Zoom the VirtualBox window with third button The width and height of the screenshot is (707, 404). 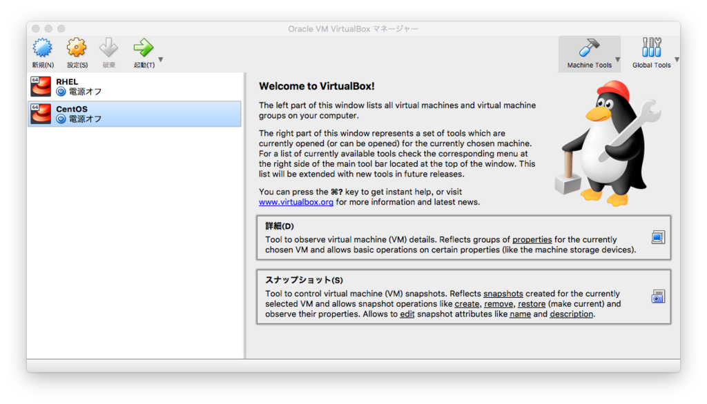61,29
